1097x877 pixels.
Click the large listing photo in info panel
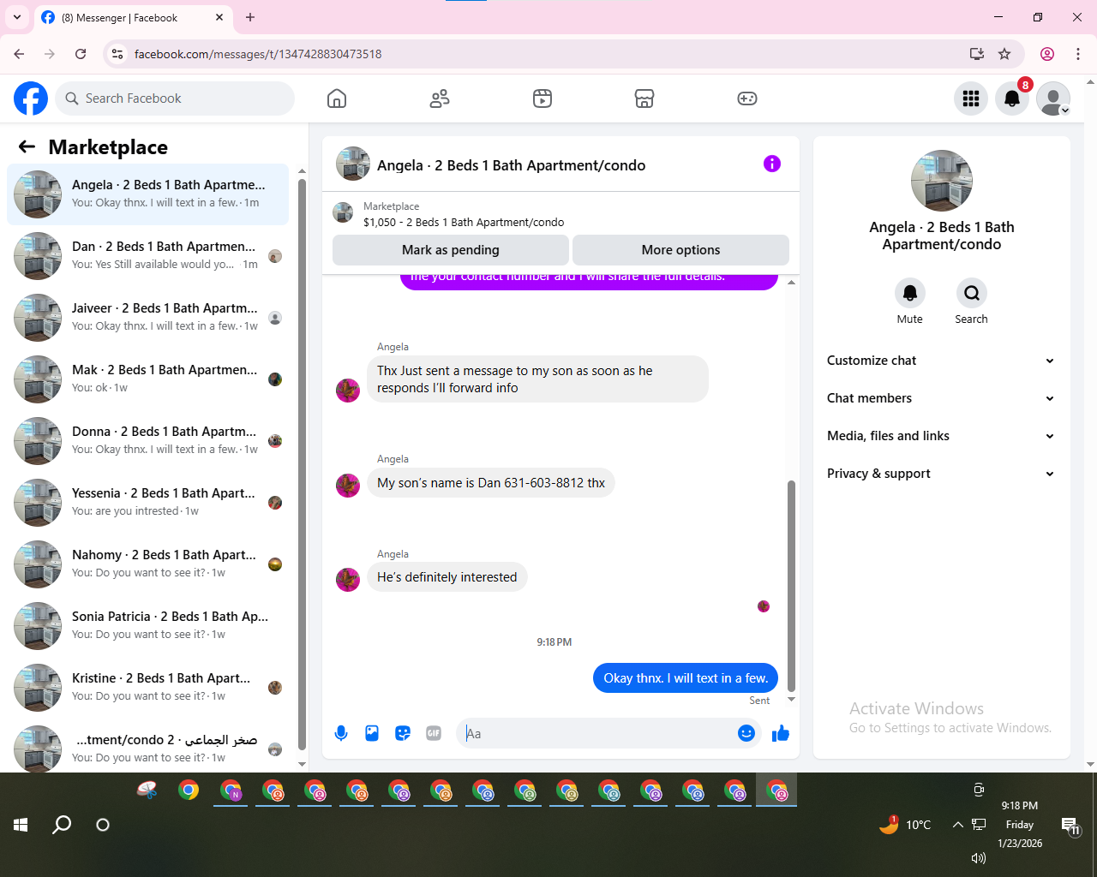pos(942,181)
